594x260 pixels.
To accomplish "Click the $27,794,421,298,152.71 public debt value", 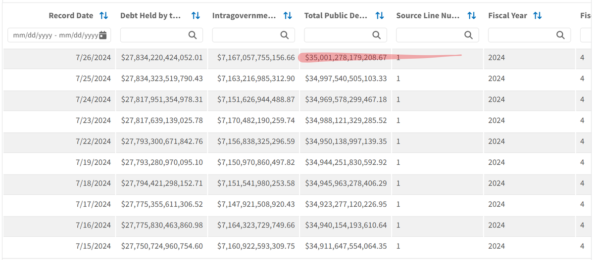I will (162, 184).
